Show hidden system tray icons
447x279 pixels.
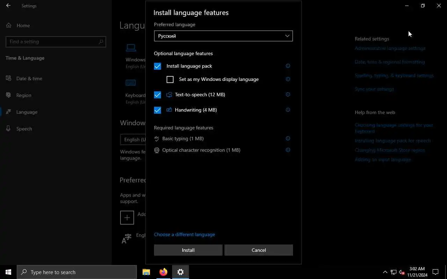pos(385,272)
